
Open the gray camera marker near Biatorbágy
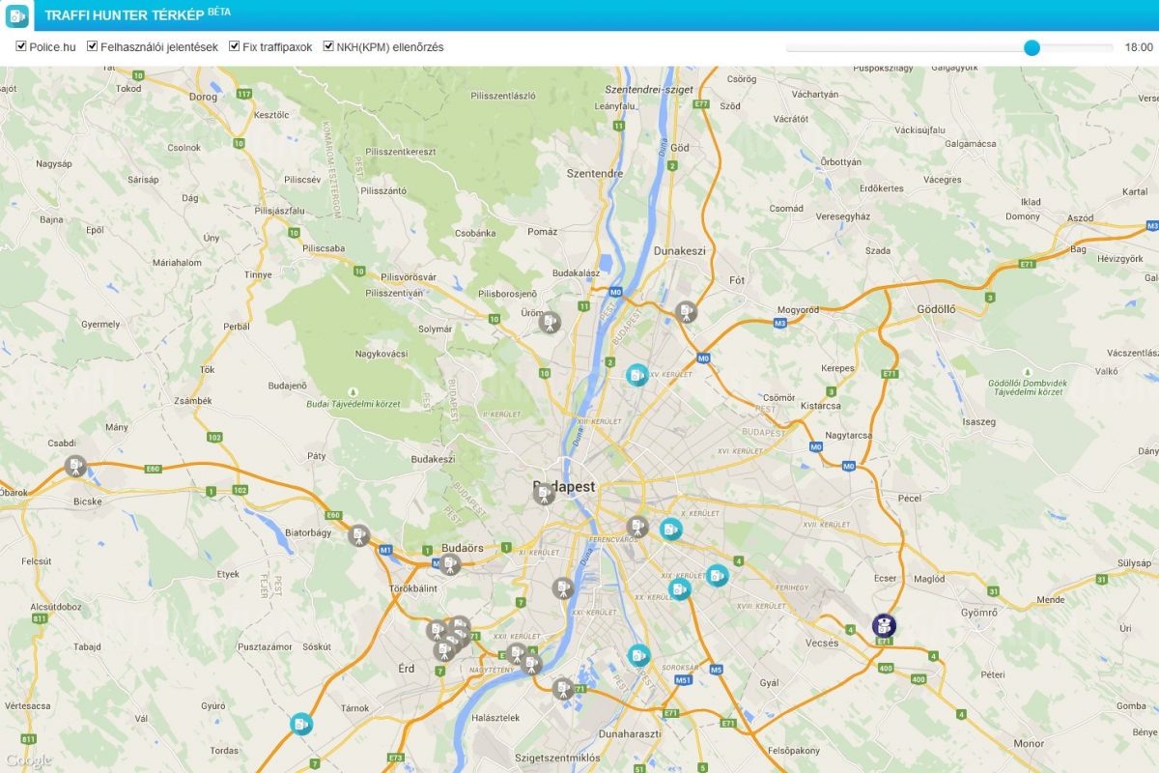(359, 535)
